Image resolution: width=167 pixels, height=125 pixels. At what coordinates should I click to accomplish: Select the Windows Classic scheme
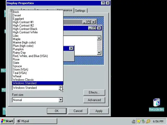point(38,80)
